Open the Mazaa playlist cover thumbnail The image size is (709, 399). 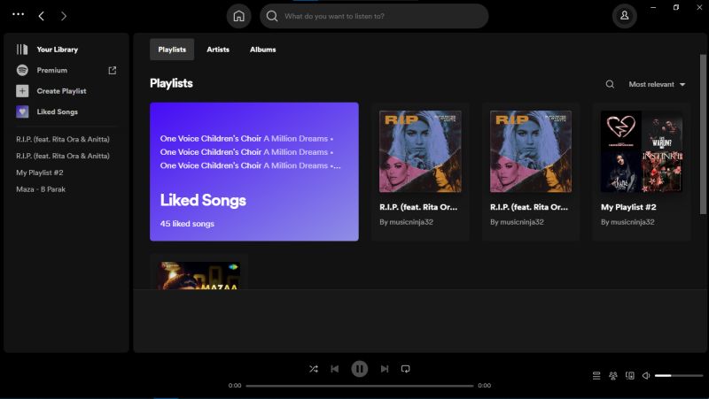[x=199, y=275]
